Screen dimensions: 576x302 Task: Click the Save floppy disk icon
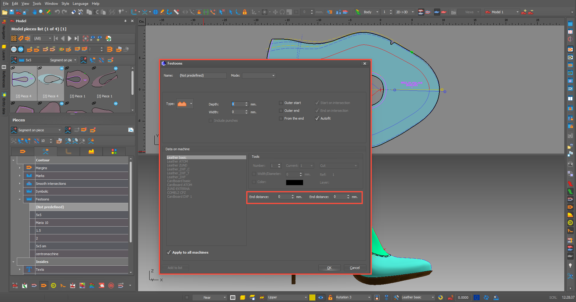12,12
